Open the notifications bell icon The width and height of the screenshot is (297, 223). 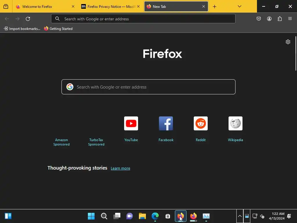click(x=289, y=216)
